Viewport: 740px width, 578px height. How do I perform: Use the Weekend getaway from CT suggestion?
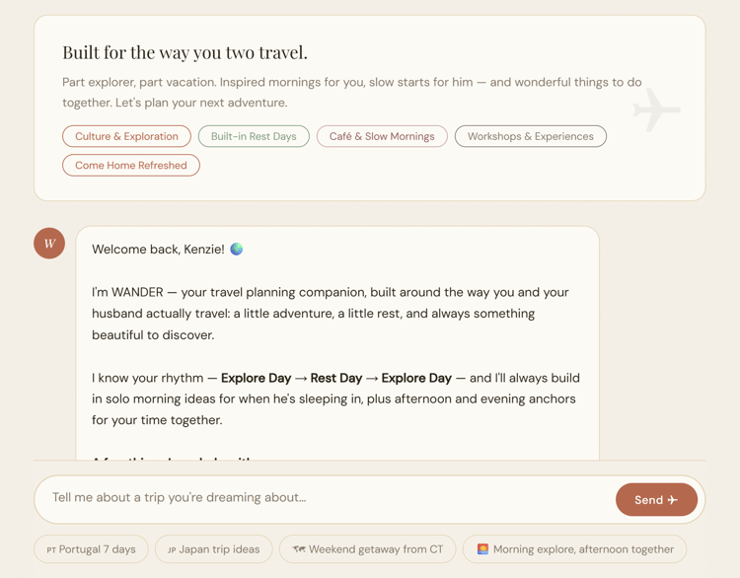(x=368, y=549)
